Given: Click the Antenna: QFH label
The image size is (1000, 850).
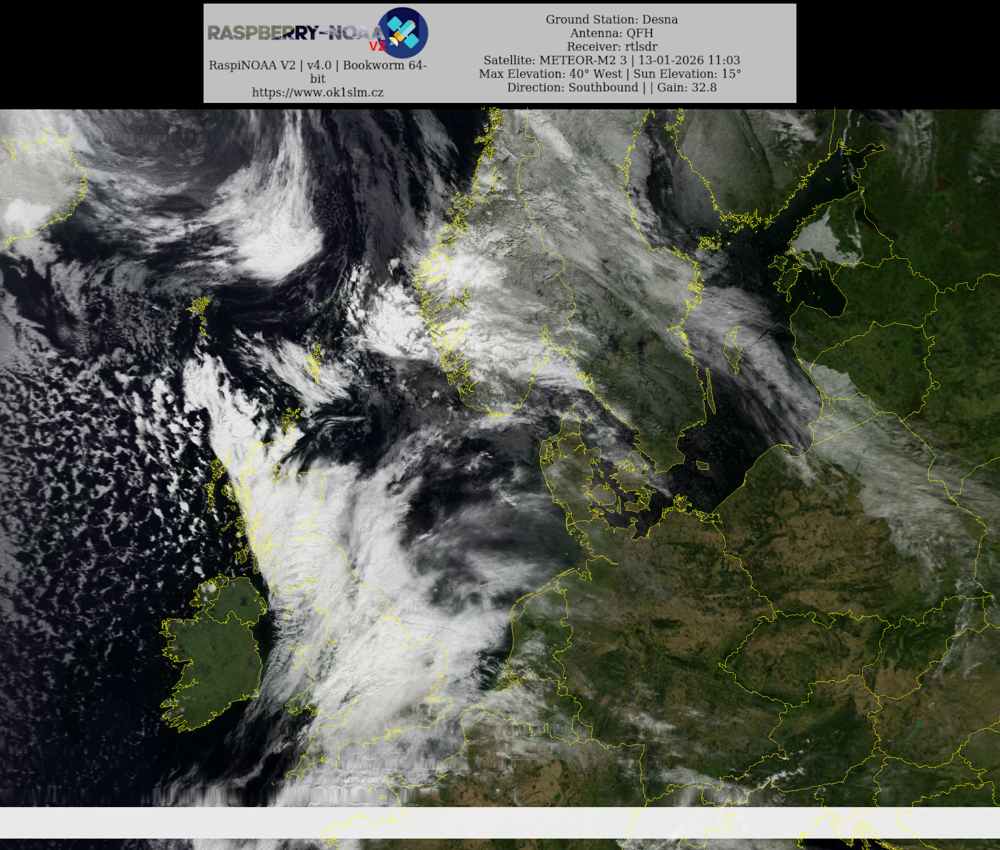Looking at the screenshot, I should [x=611, y=33].
